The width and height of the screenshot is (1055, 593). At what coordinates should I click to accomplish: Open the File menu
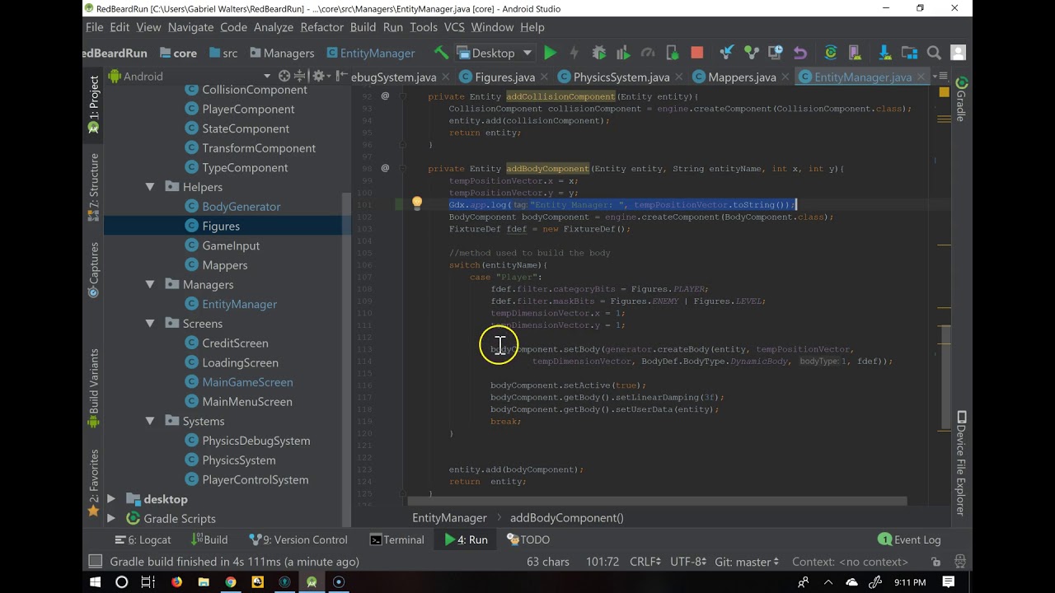[95, 27]
